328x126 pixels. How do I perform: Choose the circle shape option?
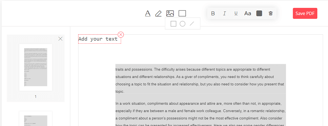tap(183, 24)
